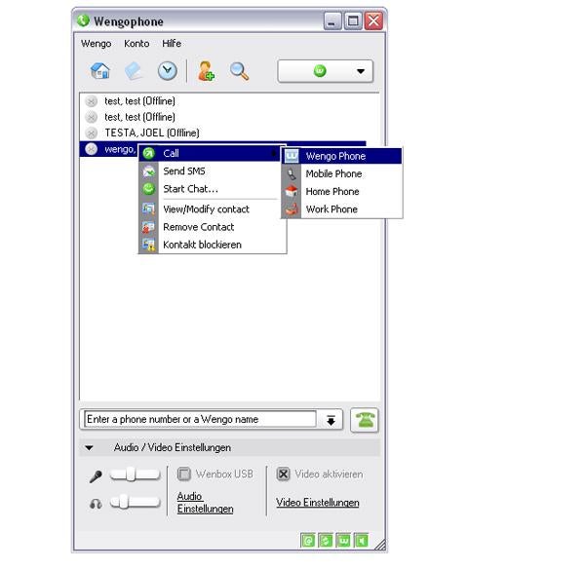Choose Start Chat... in the context menu

pyautogui.click(x=213, y=189)
